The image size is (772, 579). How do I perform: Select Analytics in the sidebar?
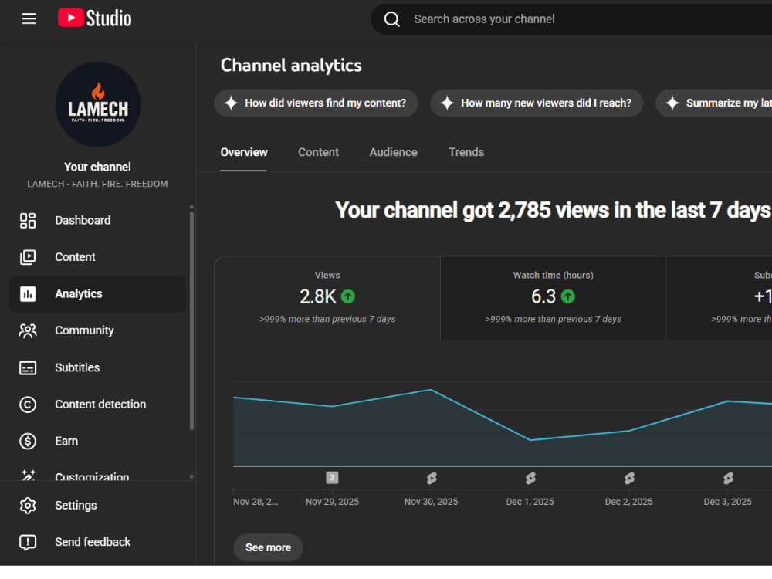pyautogui.click(x=97, y=294)
